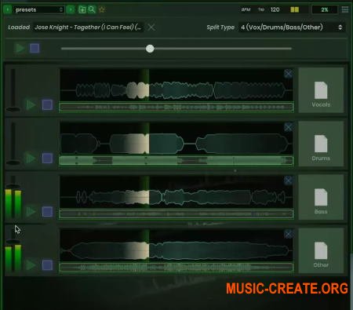Viewport: 353px width, 310px height.
Task: Toggle the favorite star icon
Action: (102, 9)
